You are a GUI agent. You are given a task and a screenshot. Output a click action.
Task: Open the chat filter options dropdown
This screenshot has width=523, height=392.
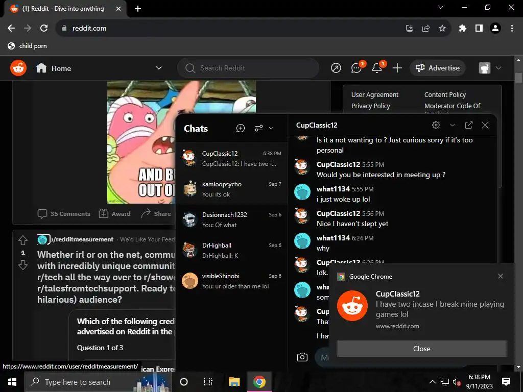(x=264, y=128)
